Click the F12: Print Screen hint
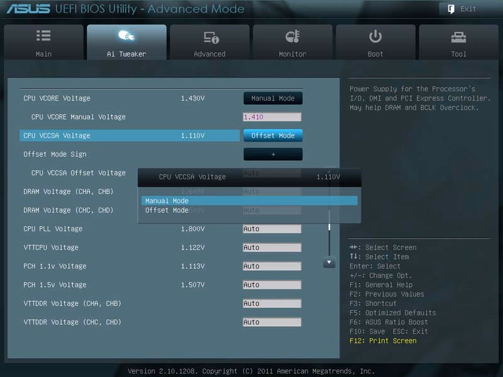 383,341
